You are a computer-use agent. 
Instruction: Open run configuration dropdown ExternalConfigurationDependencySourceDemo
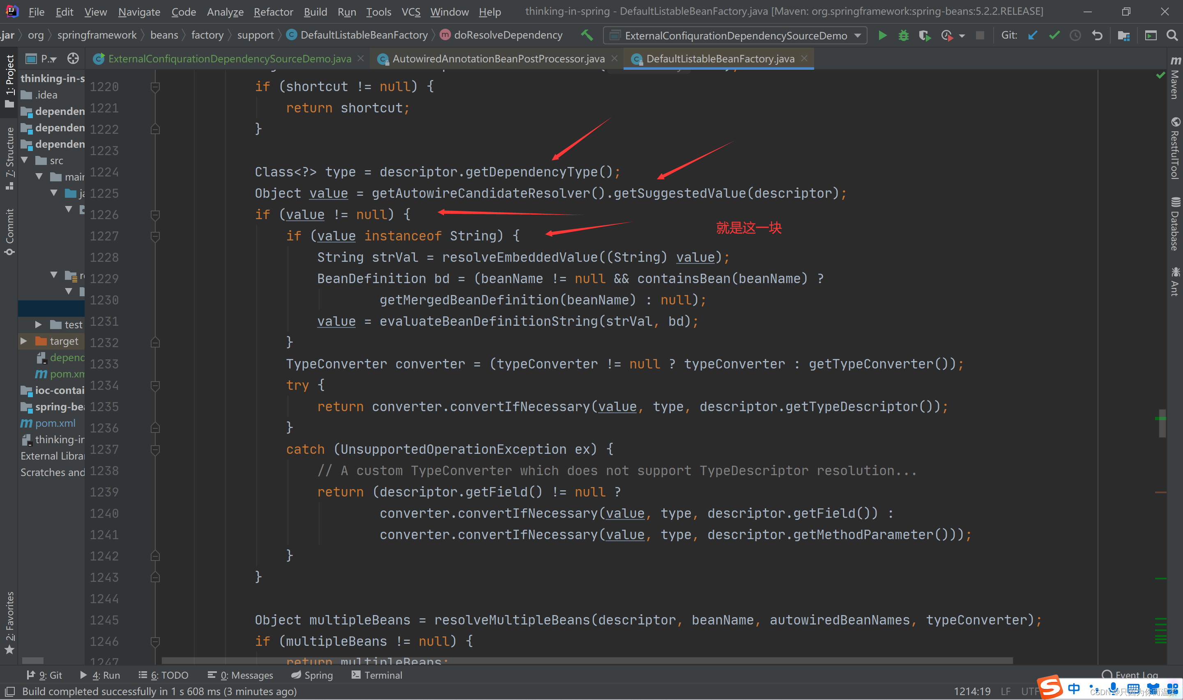coord(735,35)
